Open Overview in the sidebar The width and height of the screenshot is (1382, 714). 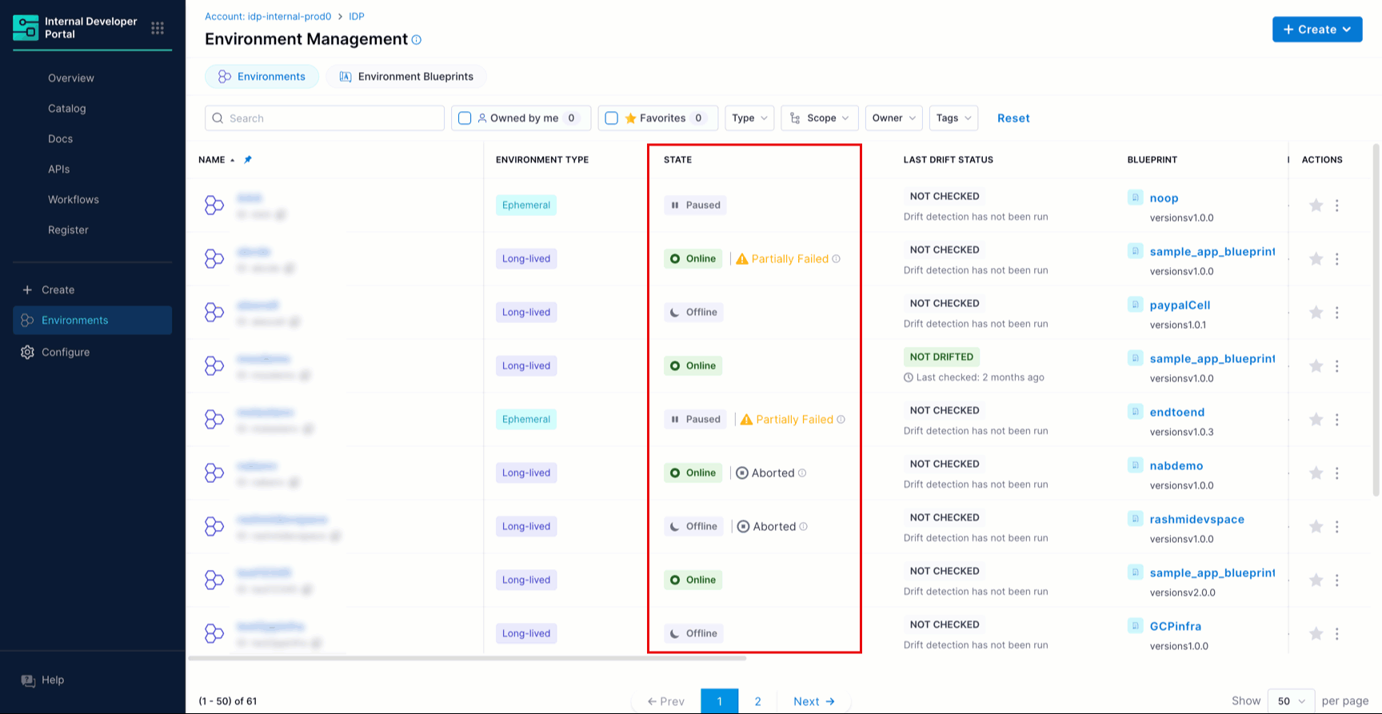click(71, 78)
